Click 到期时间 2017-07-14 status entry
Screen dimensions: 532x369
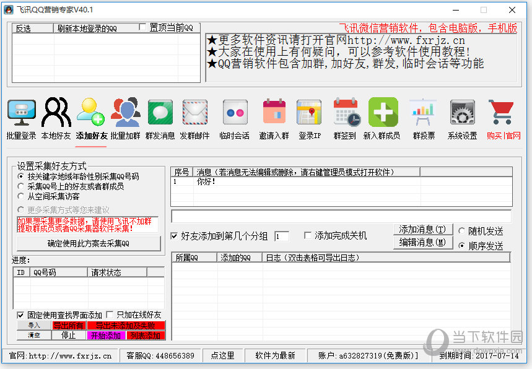click(x=479, y=355)
